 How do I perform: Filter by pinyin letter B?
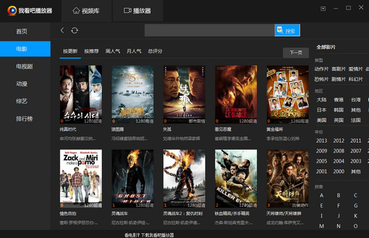pos(338,196)
